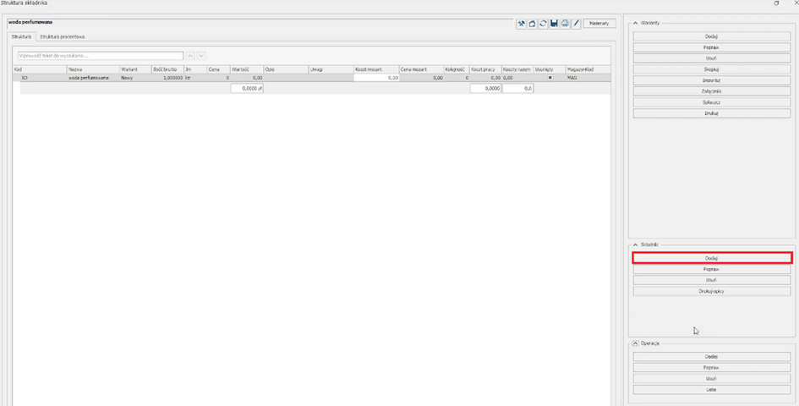Go to next search result with down arrow
The width and height of the screenshot is (799, 406).
pyautogui.click(x=201, y=56)
